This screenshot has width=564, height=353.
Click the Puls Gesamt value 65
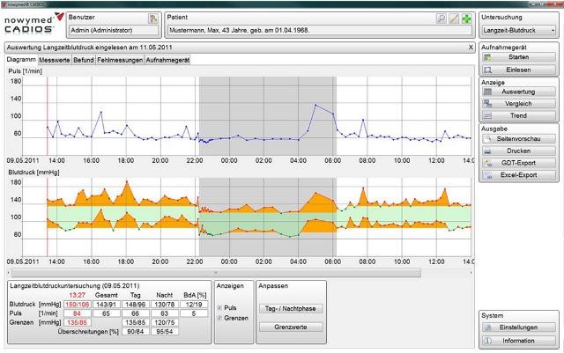[106, 313]
